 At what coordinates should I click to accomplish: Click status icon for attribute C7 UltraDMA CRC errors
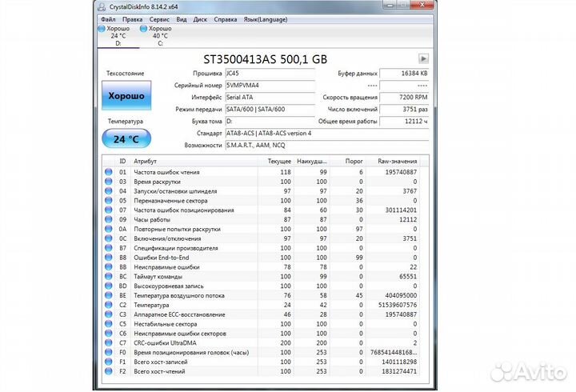tap(108, 342)
